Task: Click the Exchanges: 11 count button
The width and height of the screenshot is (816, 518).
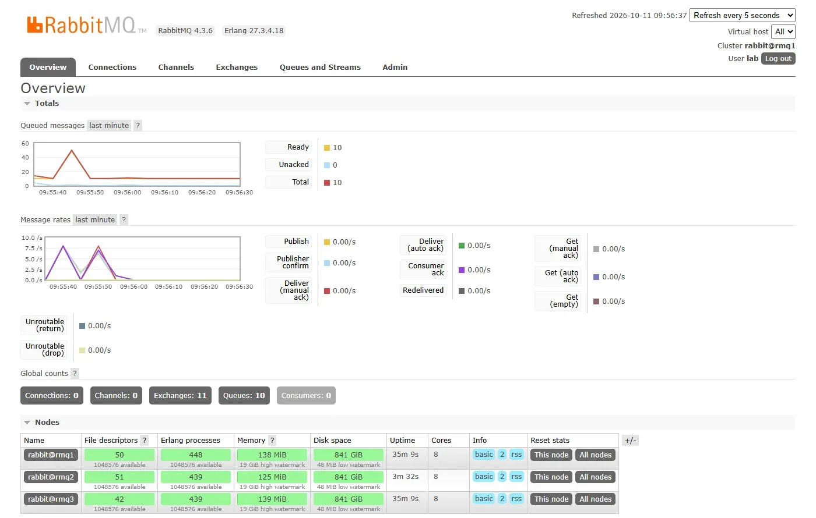Action: pyautogui.click(x=180, y=396)
